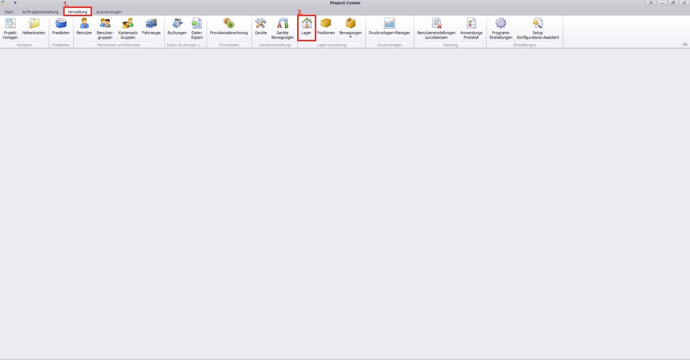Collapse the ribbon with the chevron
690x360 pixels.
(x=685, y=45)
